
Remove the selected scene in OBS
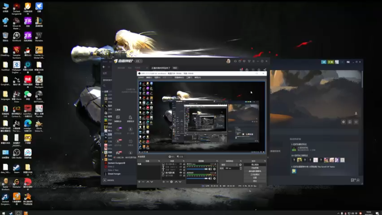[143, 182]
